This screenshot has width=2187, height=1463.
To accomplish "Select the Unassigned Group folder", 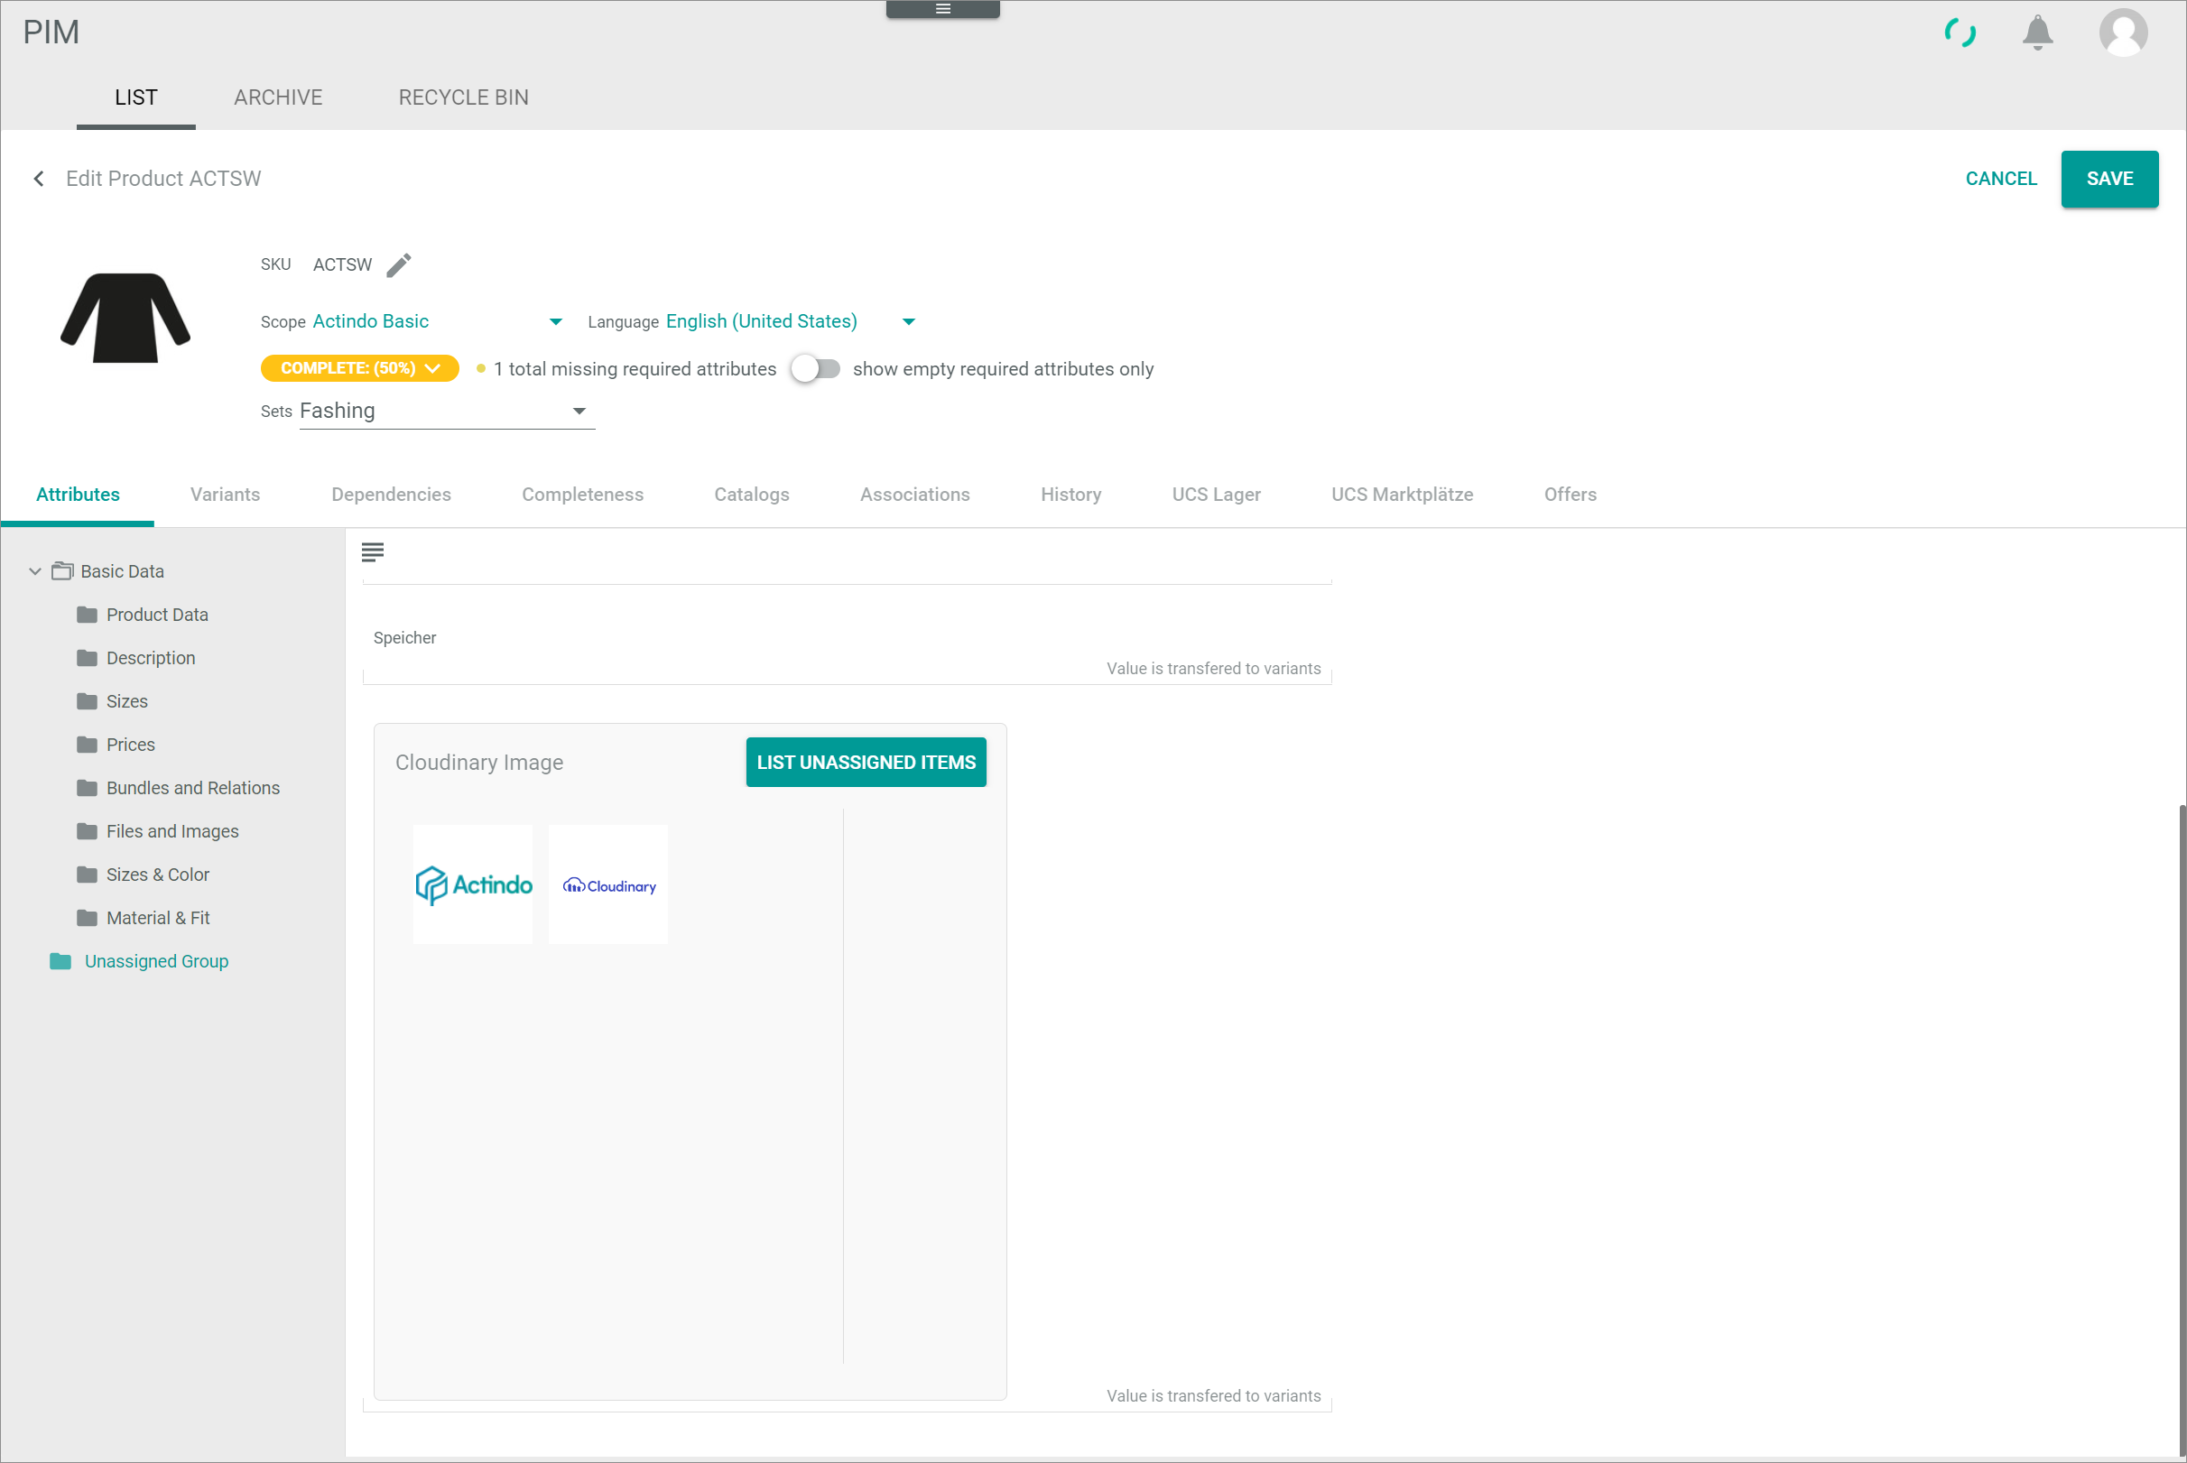I will pyautogui.click(x=156, y=961).
